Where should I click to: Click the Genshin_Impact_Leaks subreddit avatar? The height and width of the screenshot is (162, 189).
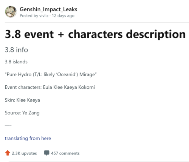click(x=11, y=12)
